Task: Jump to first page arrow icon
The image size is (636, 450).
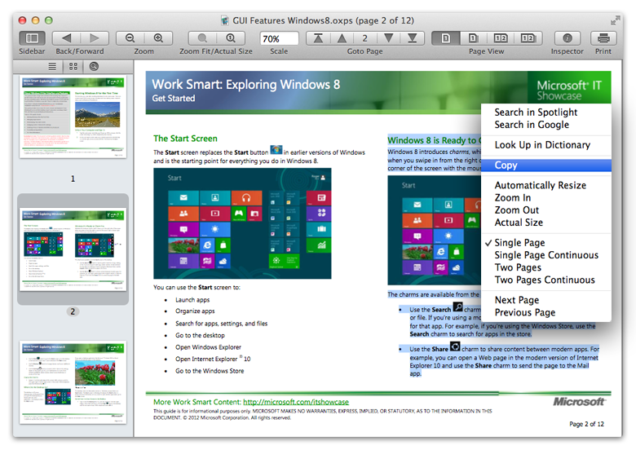Action: click(x=319, y=38)
